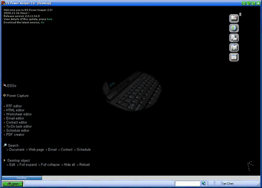Click the Search magnifier icon
Viewport: 262px width, 188px height.
[5, 145]
